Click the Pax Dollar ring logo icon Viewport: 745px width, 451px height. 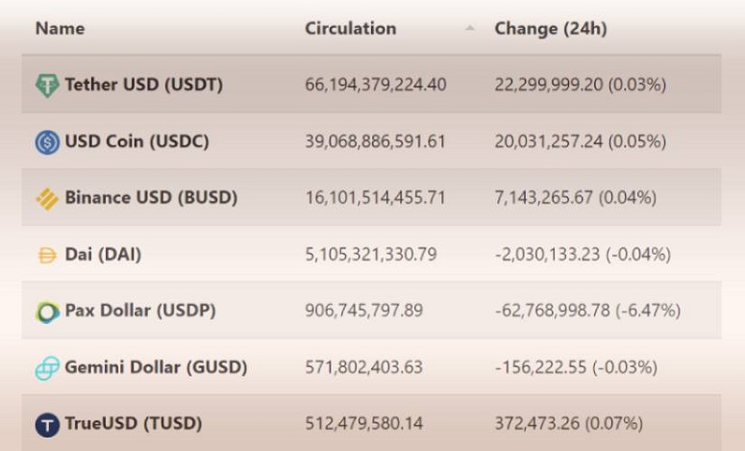point(47,312)
